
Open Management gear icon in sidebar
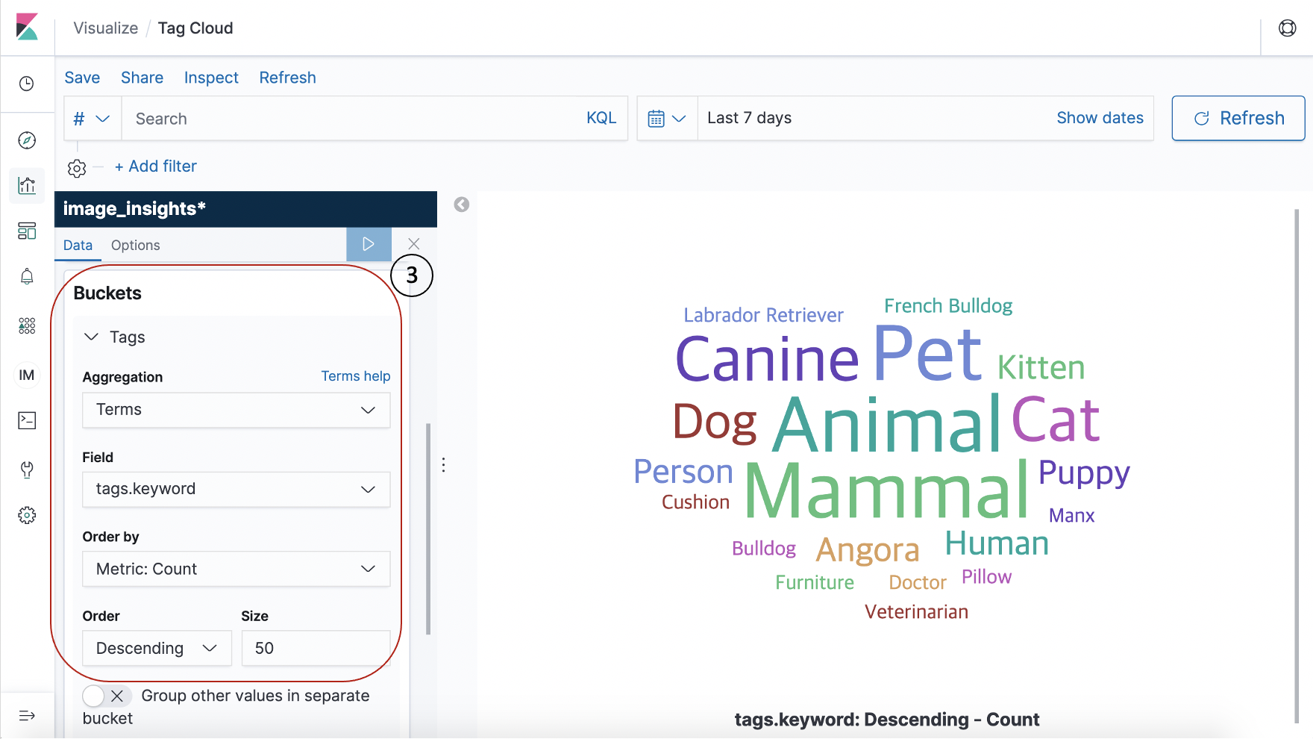click(27, 515)
